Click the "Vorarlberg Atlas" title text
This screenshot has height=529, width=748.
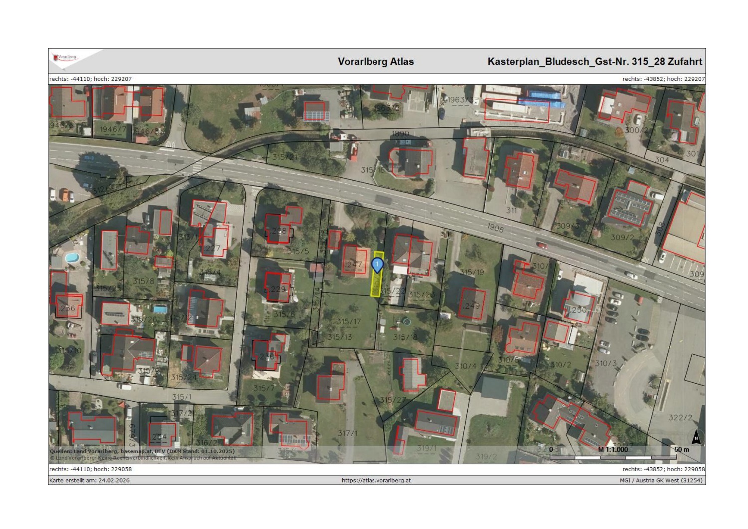[x=375, y=62]
